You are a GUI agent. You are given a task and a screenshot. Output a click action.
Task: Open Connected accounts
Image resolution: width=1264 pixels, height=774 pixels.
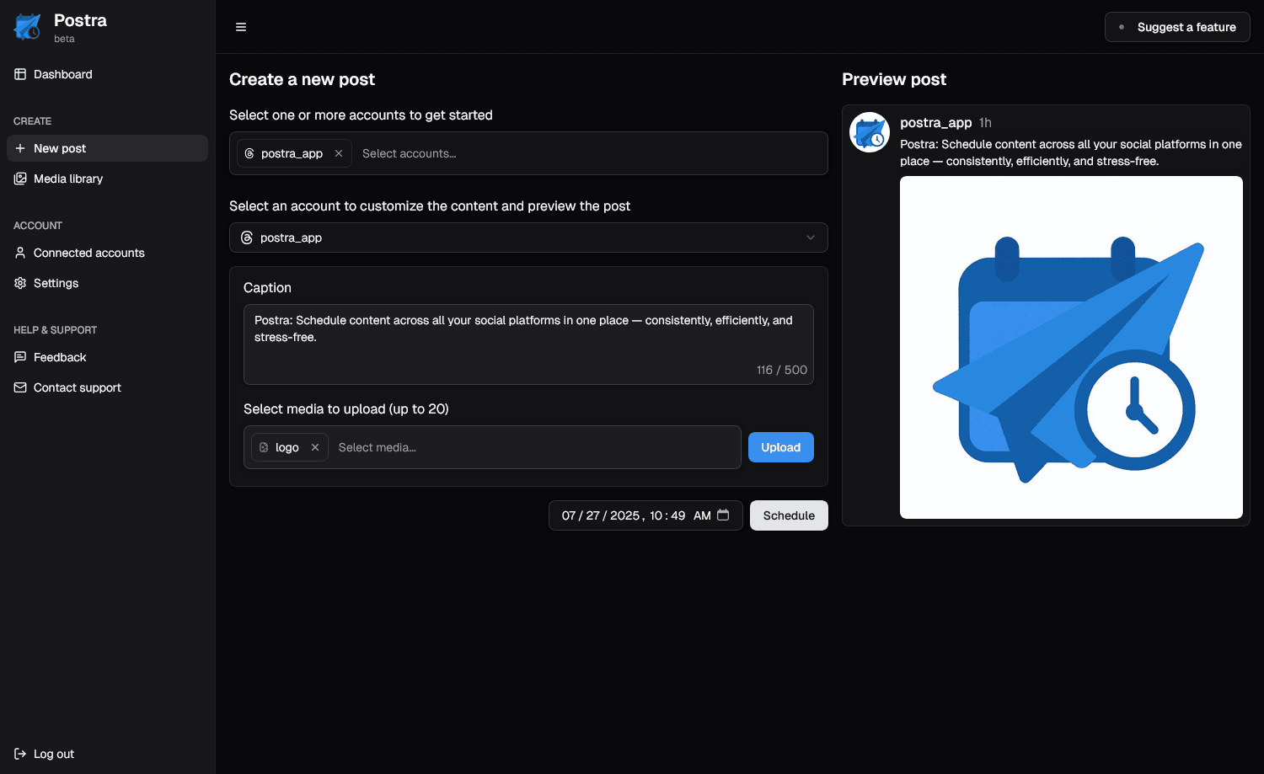tap(107, 253)
